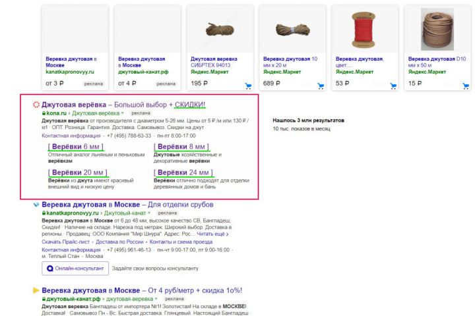This screenshot has height=316, width=475.
Task: Open the 10 мм х 20 м rope product image
Action: click(x=293, y=30)
